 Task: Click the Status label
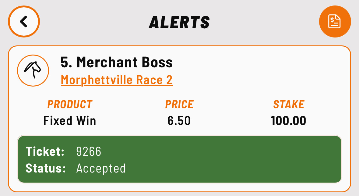click(46, 168)
